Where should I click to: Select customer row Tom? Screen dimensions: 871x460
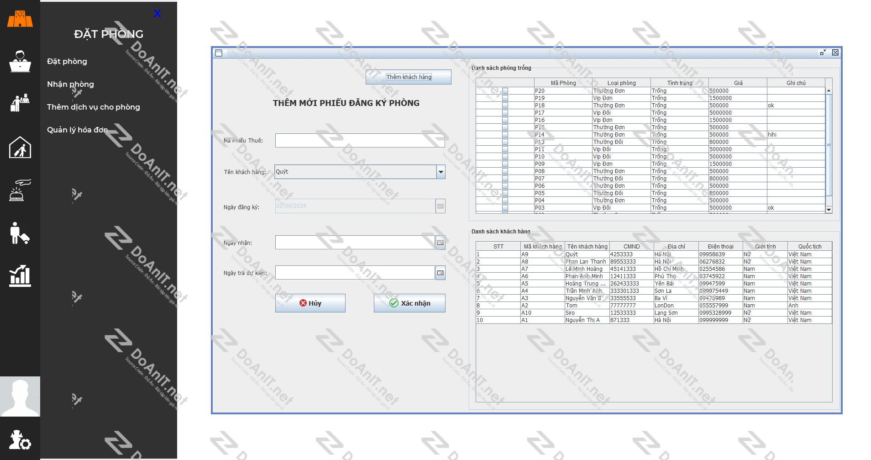[x=654, y=306]
